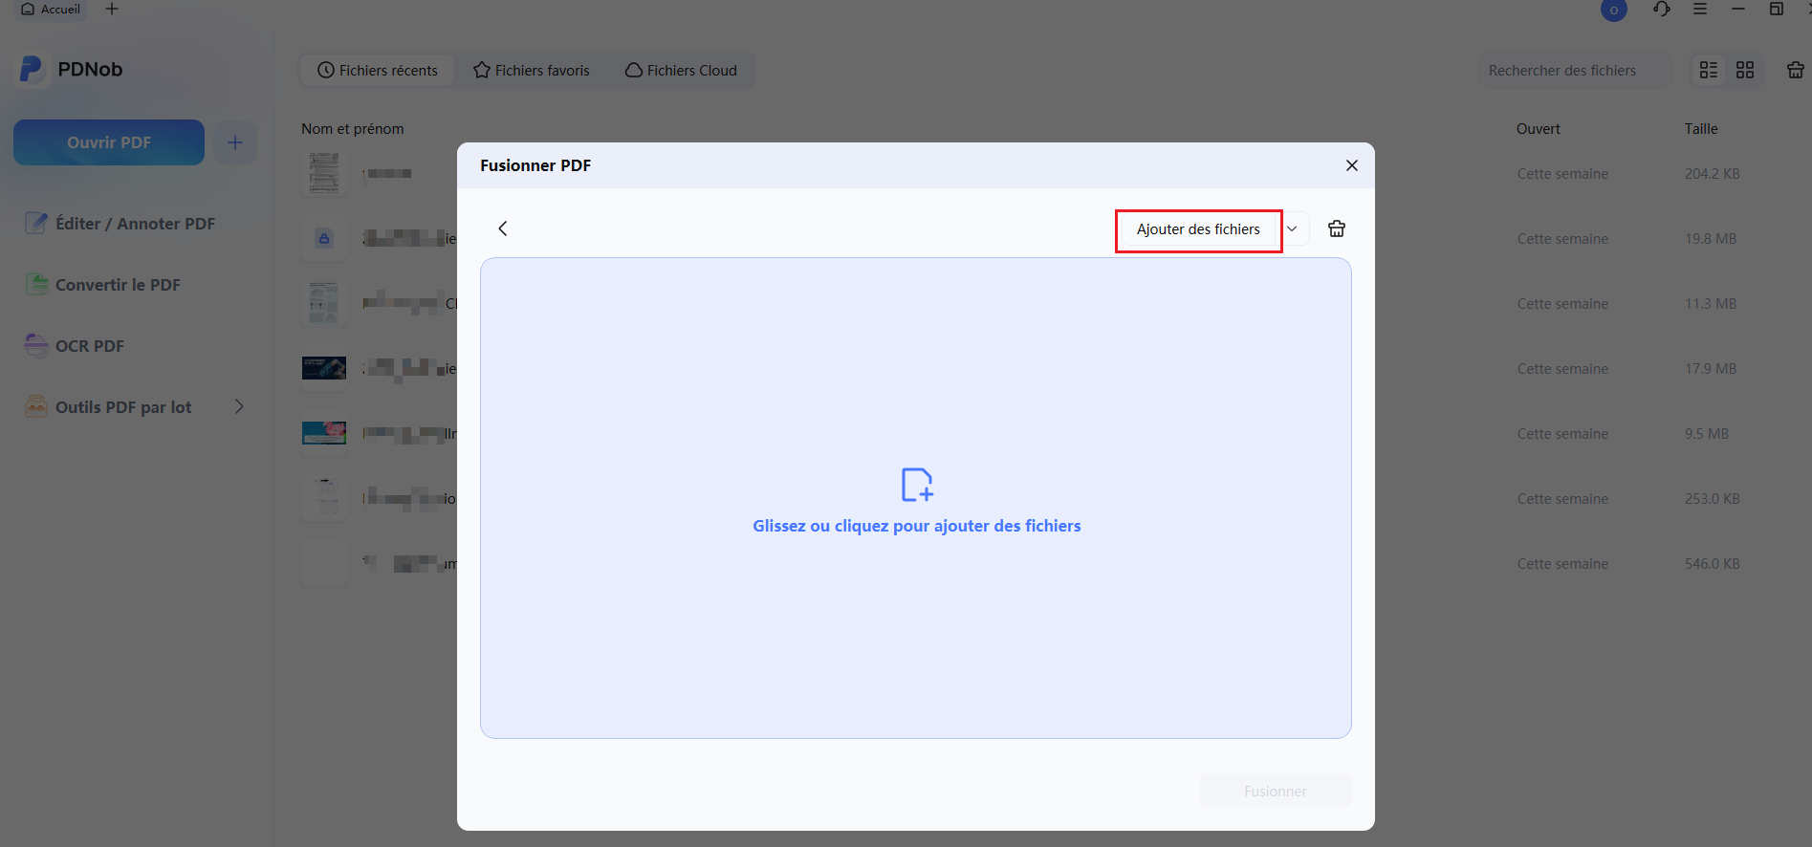Close the Fusionner PDF dialog
Viewport: 1812px width, 847px height.
[1352, 165]
